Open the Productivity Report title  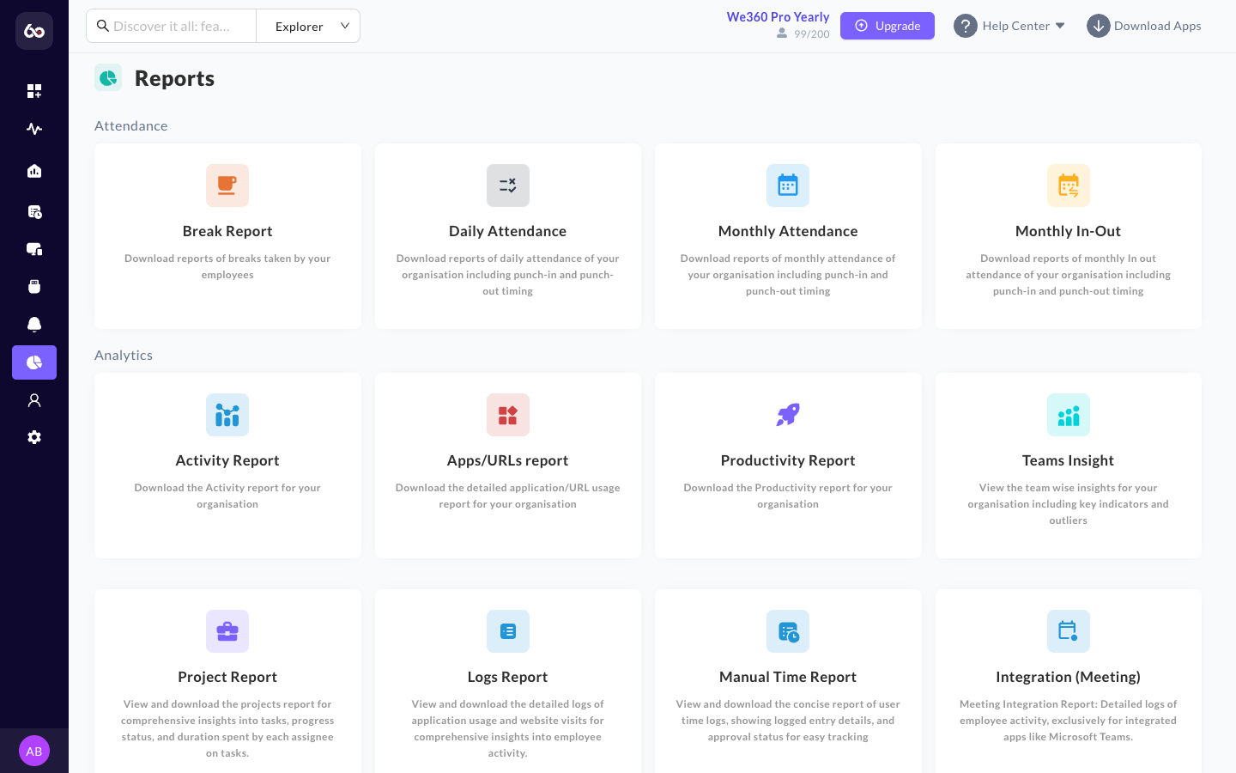point(788,460)
